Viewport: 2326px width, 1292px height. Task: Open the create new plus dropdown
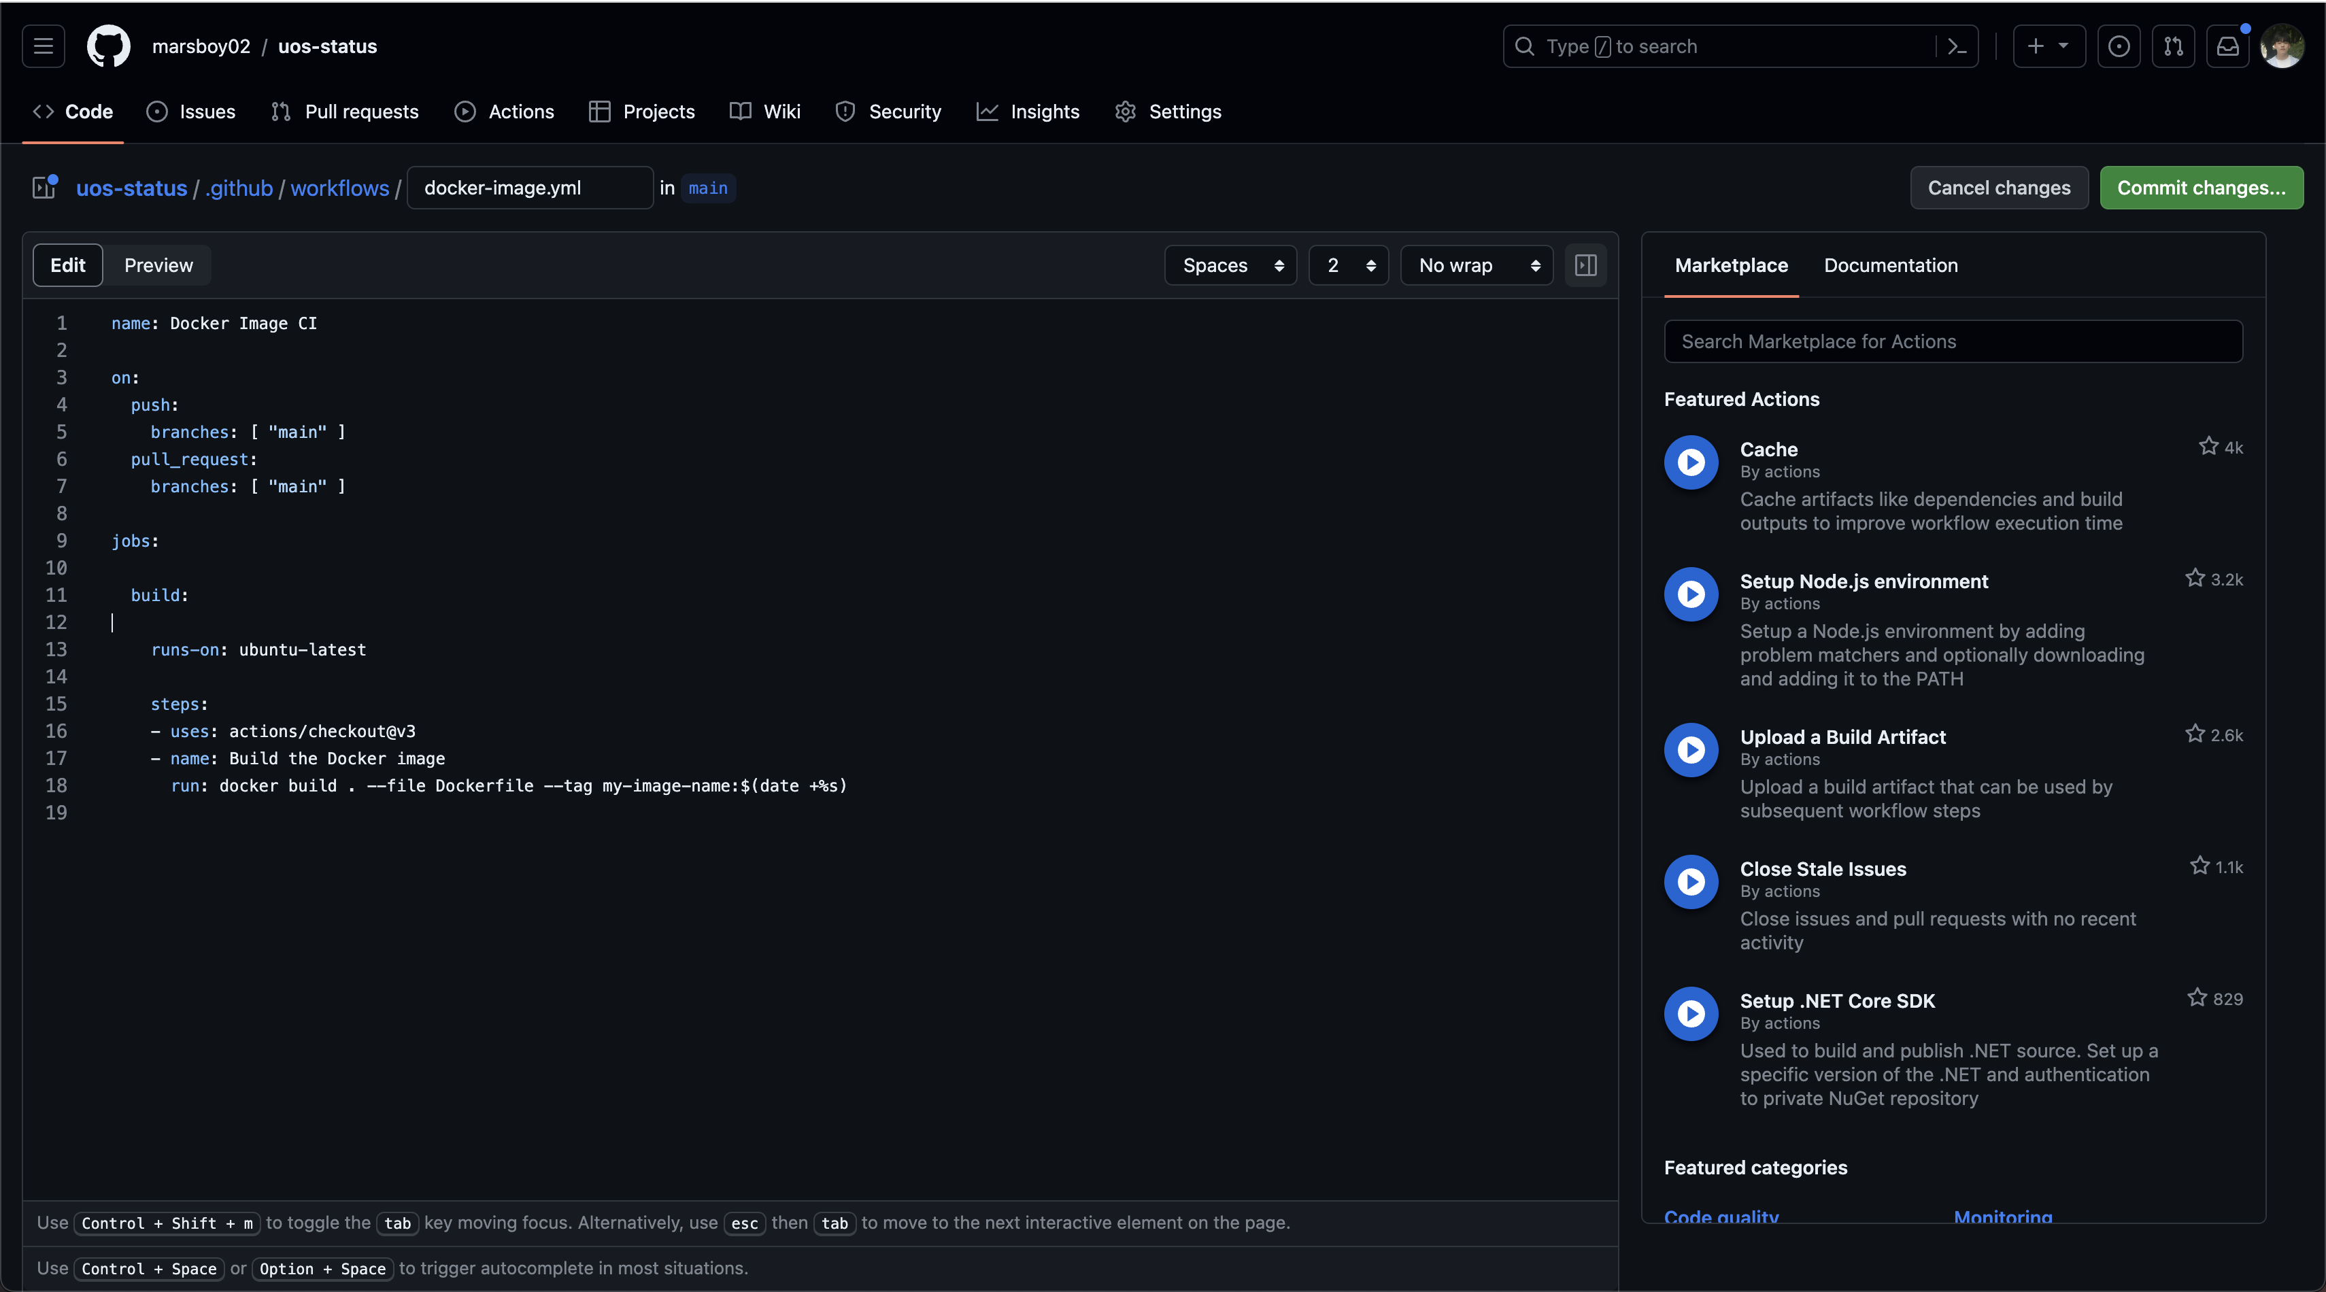(x=2047, y=46)
